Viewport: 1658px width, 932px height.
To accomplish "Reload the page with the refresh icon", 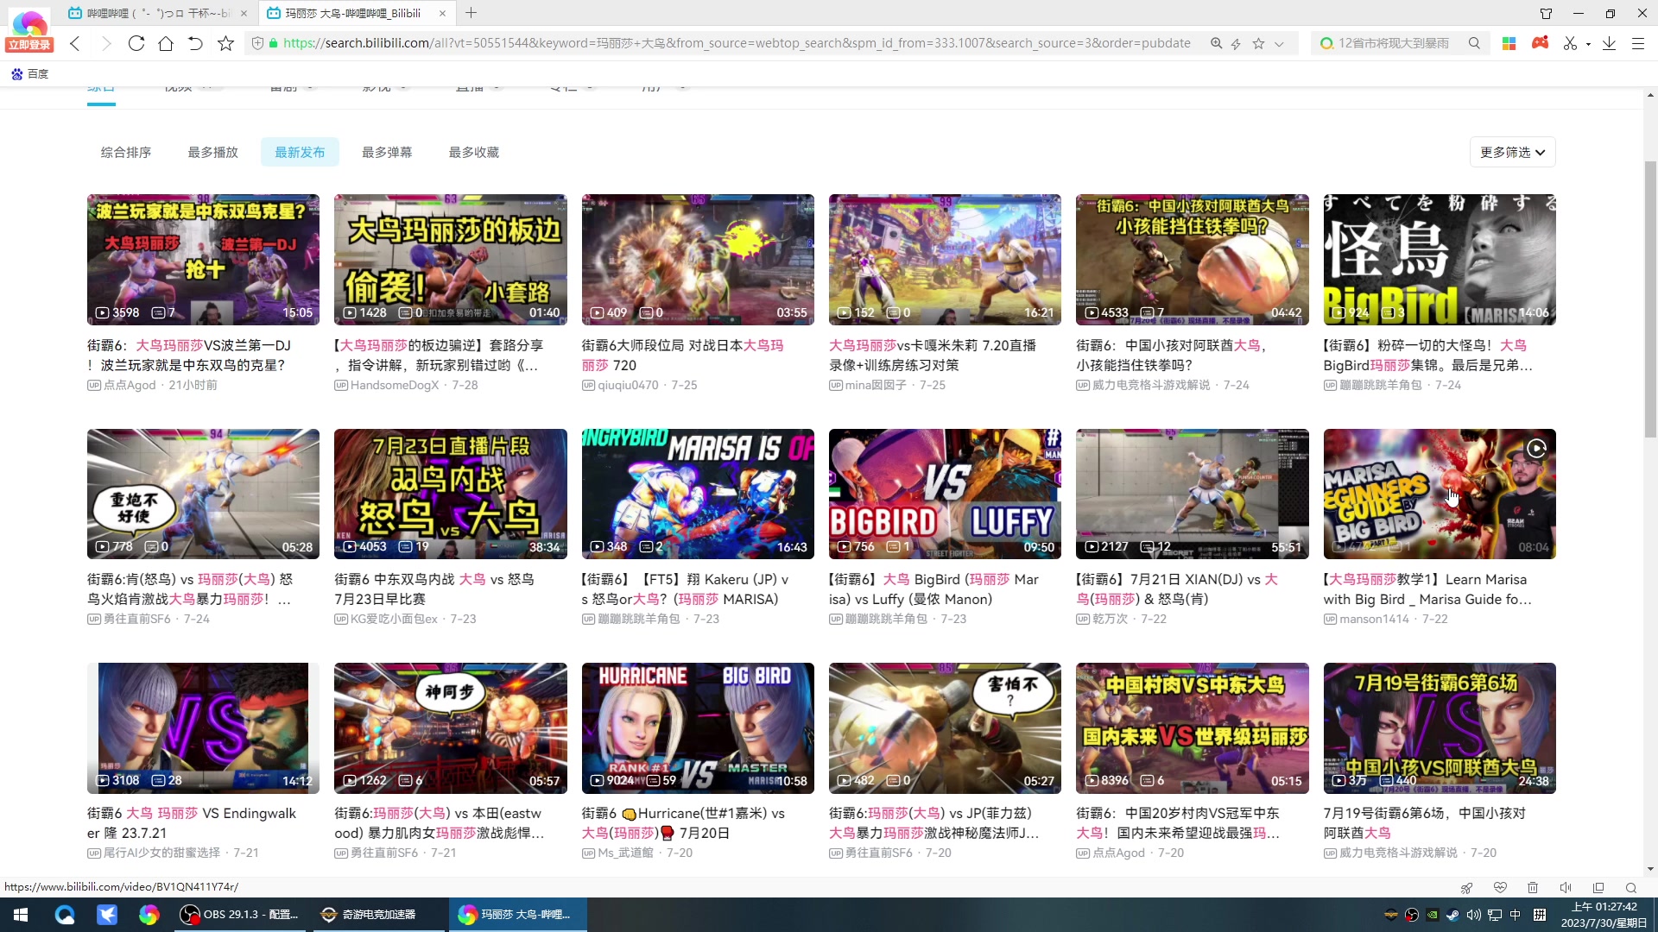I will (136, 43).
